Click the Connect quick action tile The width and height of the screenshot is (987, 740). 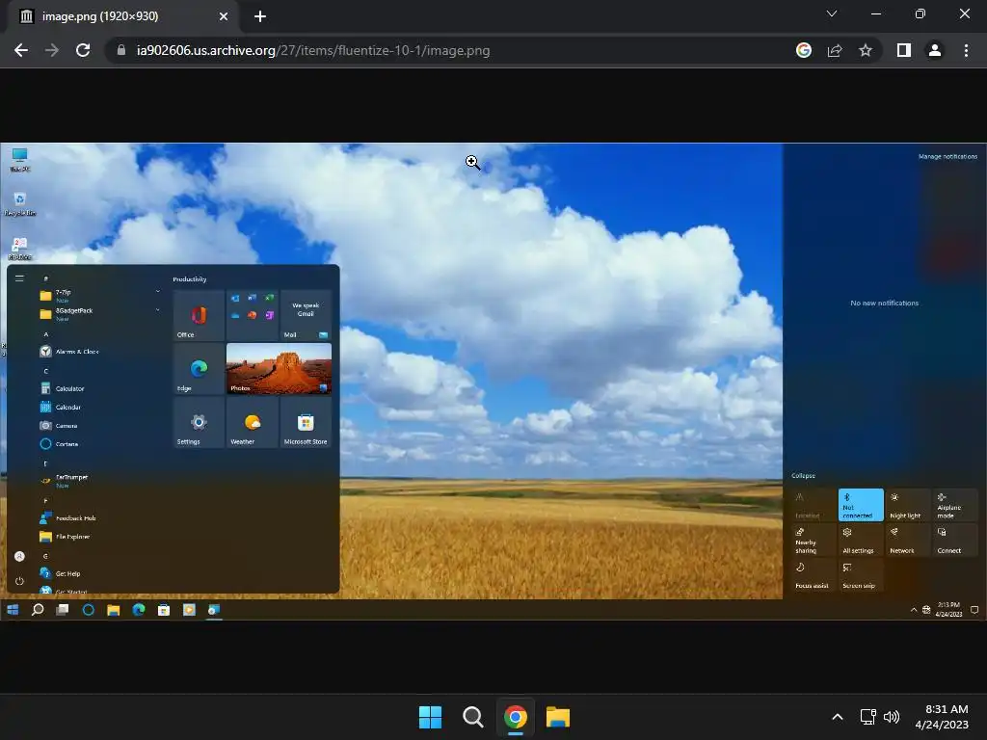[955, 540]
